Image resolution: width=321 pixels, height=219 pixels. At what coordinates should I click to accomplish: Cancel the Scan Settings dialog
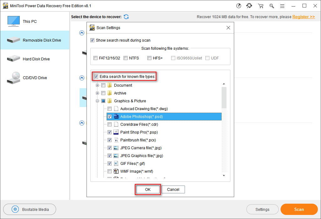[x=173, y=189]
